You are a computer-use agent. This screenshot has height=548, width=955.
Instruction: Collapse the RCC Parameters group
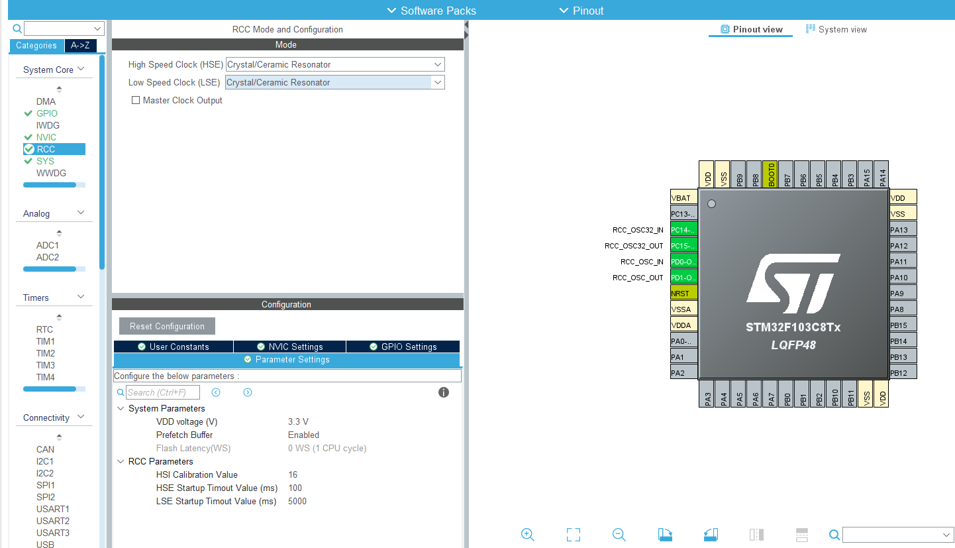point(121,462)
